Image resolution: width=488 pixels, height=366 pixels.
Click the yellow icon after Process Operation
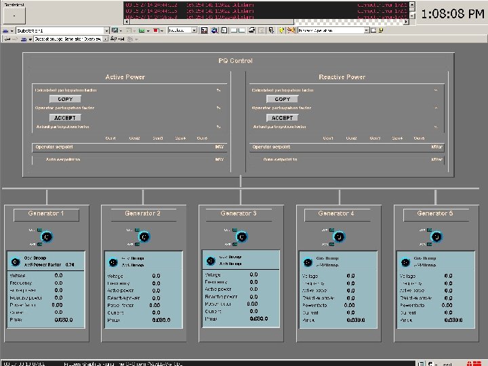coord(381,30)
